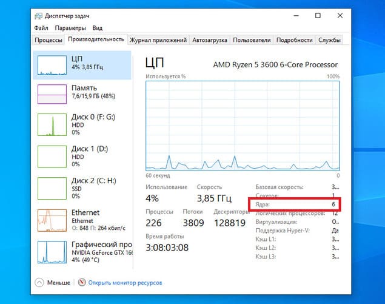The image size is (385, 304).
Task: Select the Производительность tab
Action: click(96, 39)
